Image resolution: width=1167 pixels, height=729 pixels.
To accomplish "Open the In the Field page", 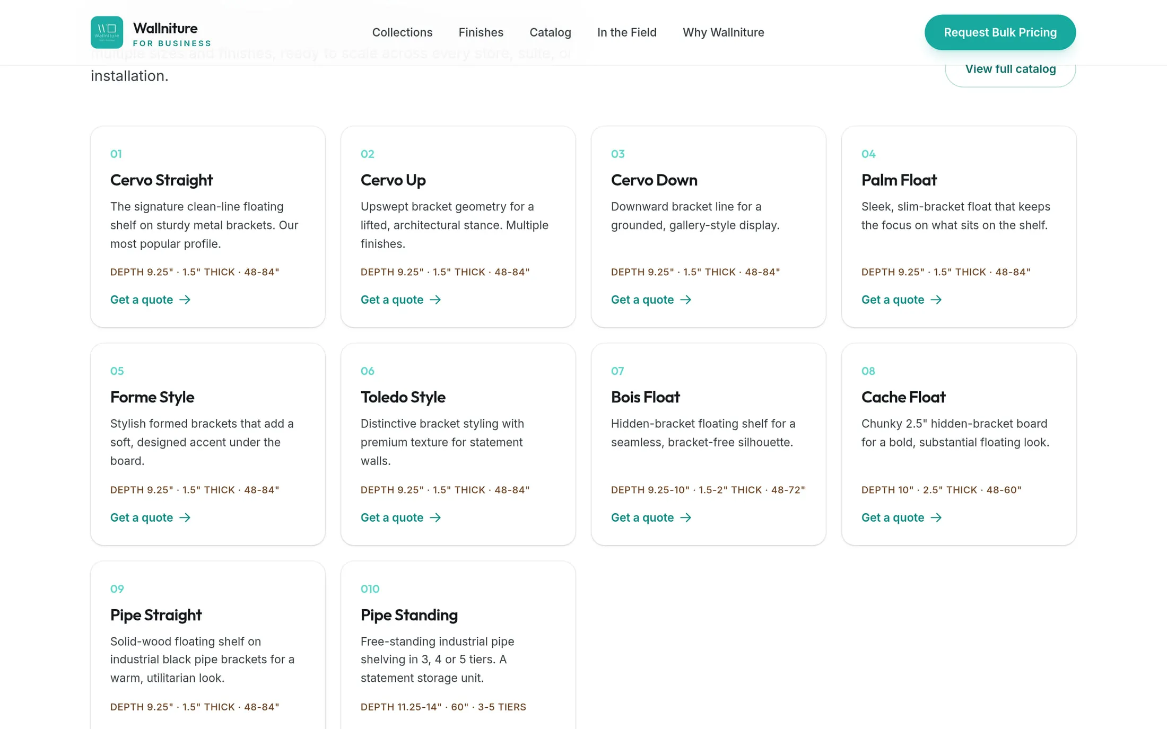I will (x=626, y=32).
